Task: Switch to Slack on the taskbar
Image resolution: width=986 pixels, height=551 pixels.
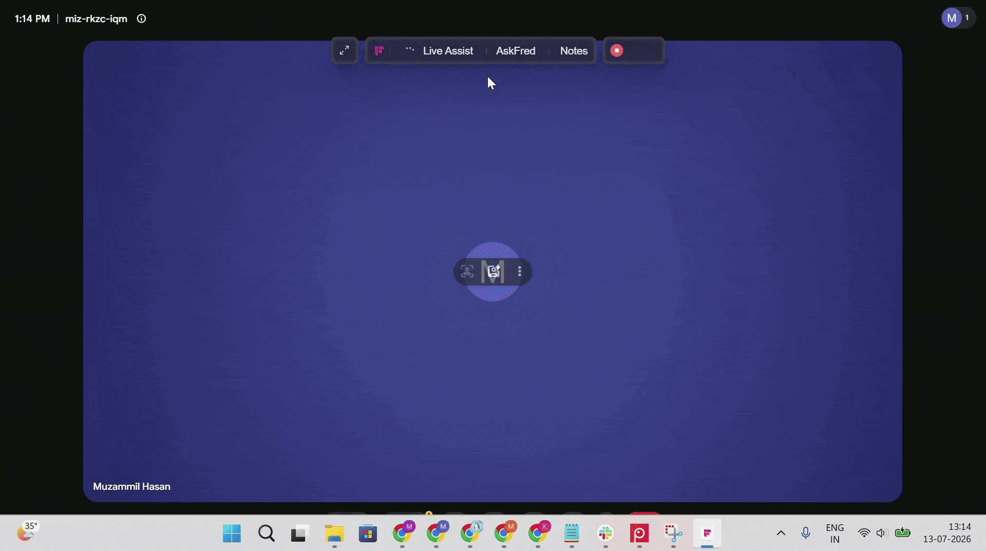Action: coord(605,534)
